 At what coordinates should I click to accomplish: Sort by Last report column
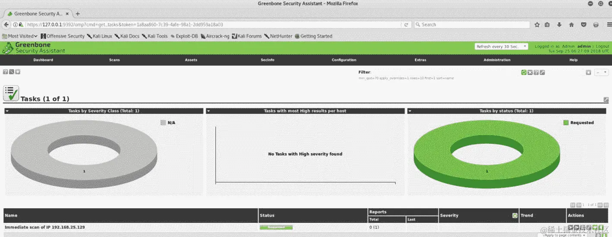pyautogui.click(x=411, y=219)
